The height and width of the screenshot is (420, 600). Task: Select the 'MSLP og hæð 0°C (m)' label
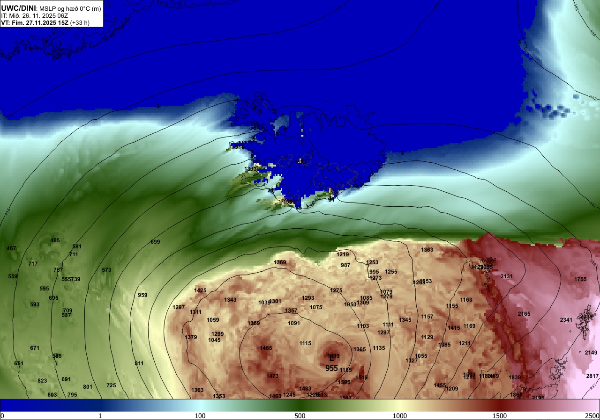(x=69, y=8)
